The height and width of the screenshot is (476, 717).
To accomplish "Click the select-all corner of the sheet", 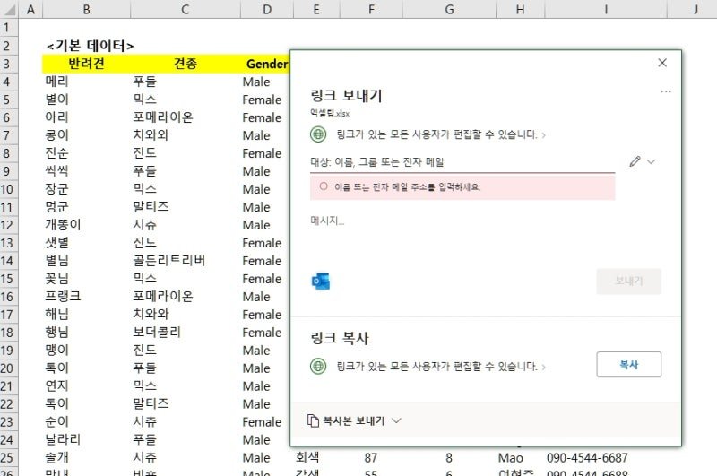I will pos(9,9).
